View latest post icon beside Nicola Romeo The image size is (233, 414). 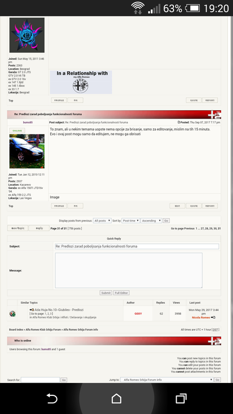tap(213, 317)
